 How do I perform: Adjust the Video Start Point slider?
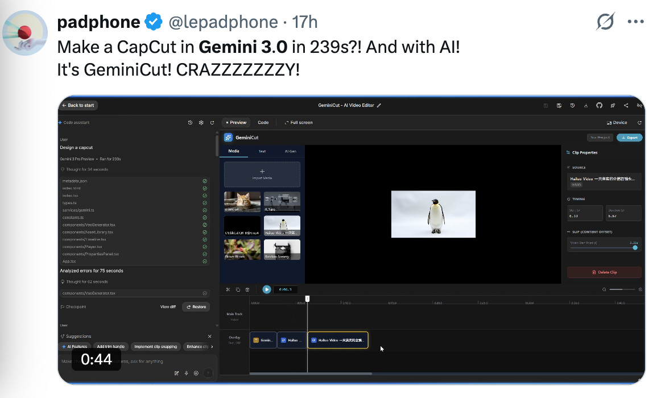(604, 248)
